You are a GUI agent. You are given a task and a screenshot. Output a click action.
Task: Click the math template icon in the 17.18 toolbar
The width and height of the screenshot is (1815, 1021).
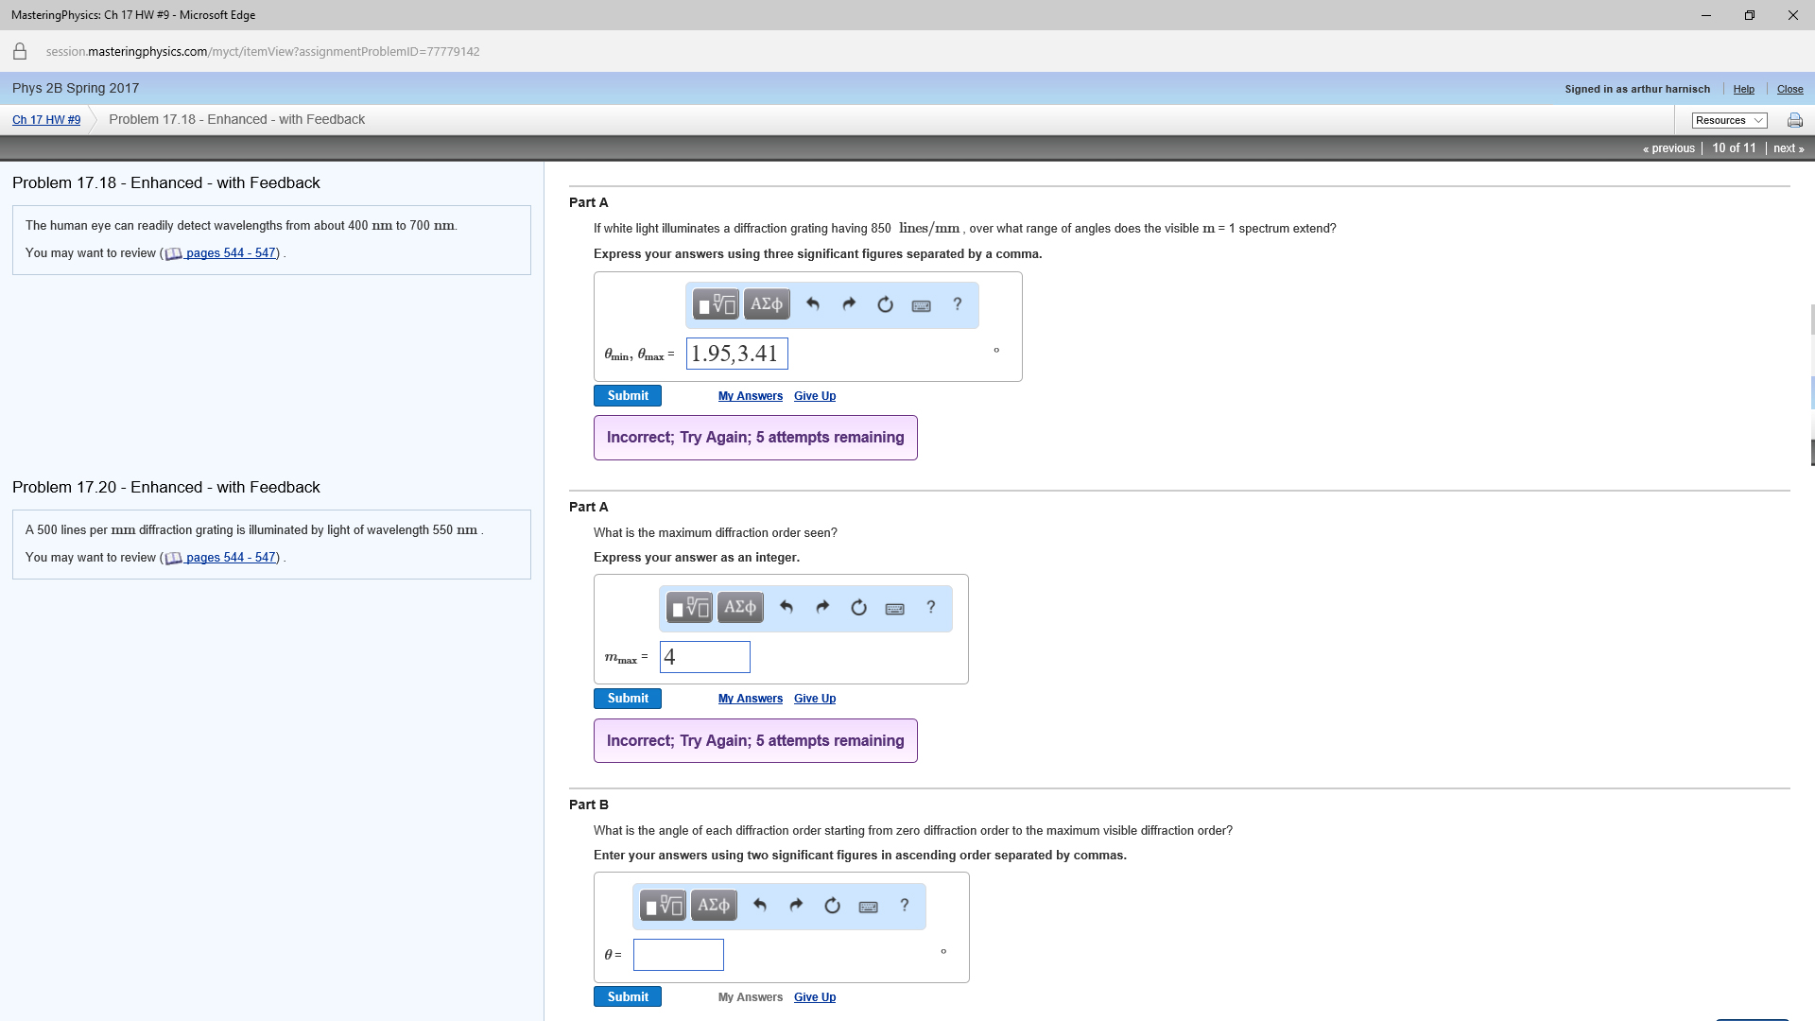[x=716, y=304]
